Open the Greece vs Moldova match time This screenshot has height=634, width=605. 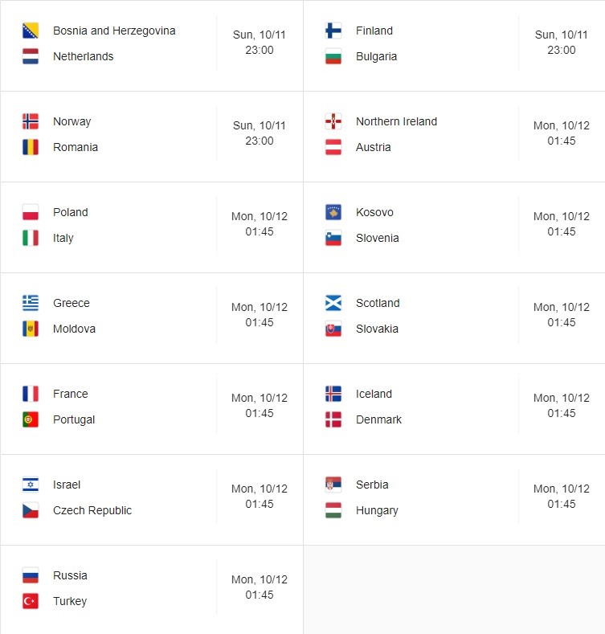[x=260, y=323]
